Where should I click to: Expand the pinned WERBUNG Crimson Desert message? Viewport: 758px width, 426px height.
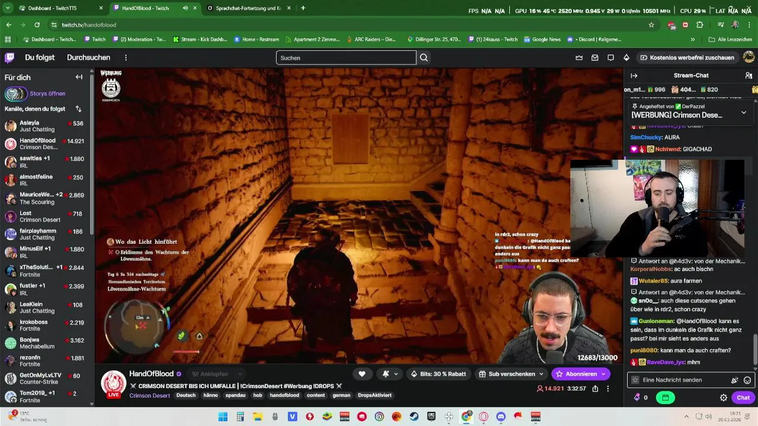(744, 112)
